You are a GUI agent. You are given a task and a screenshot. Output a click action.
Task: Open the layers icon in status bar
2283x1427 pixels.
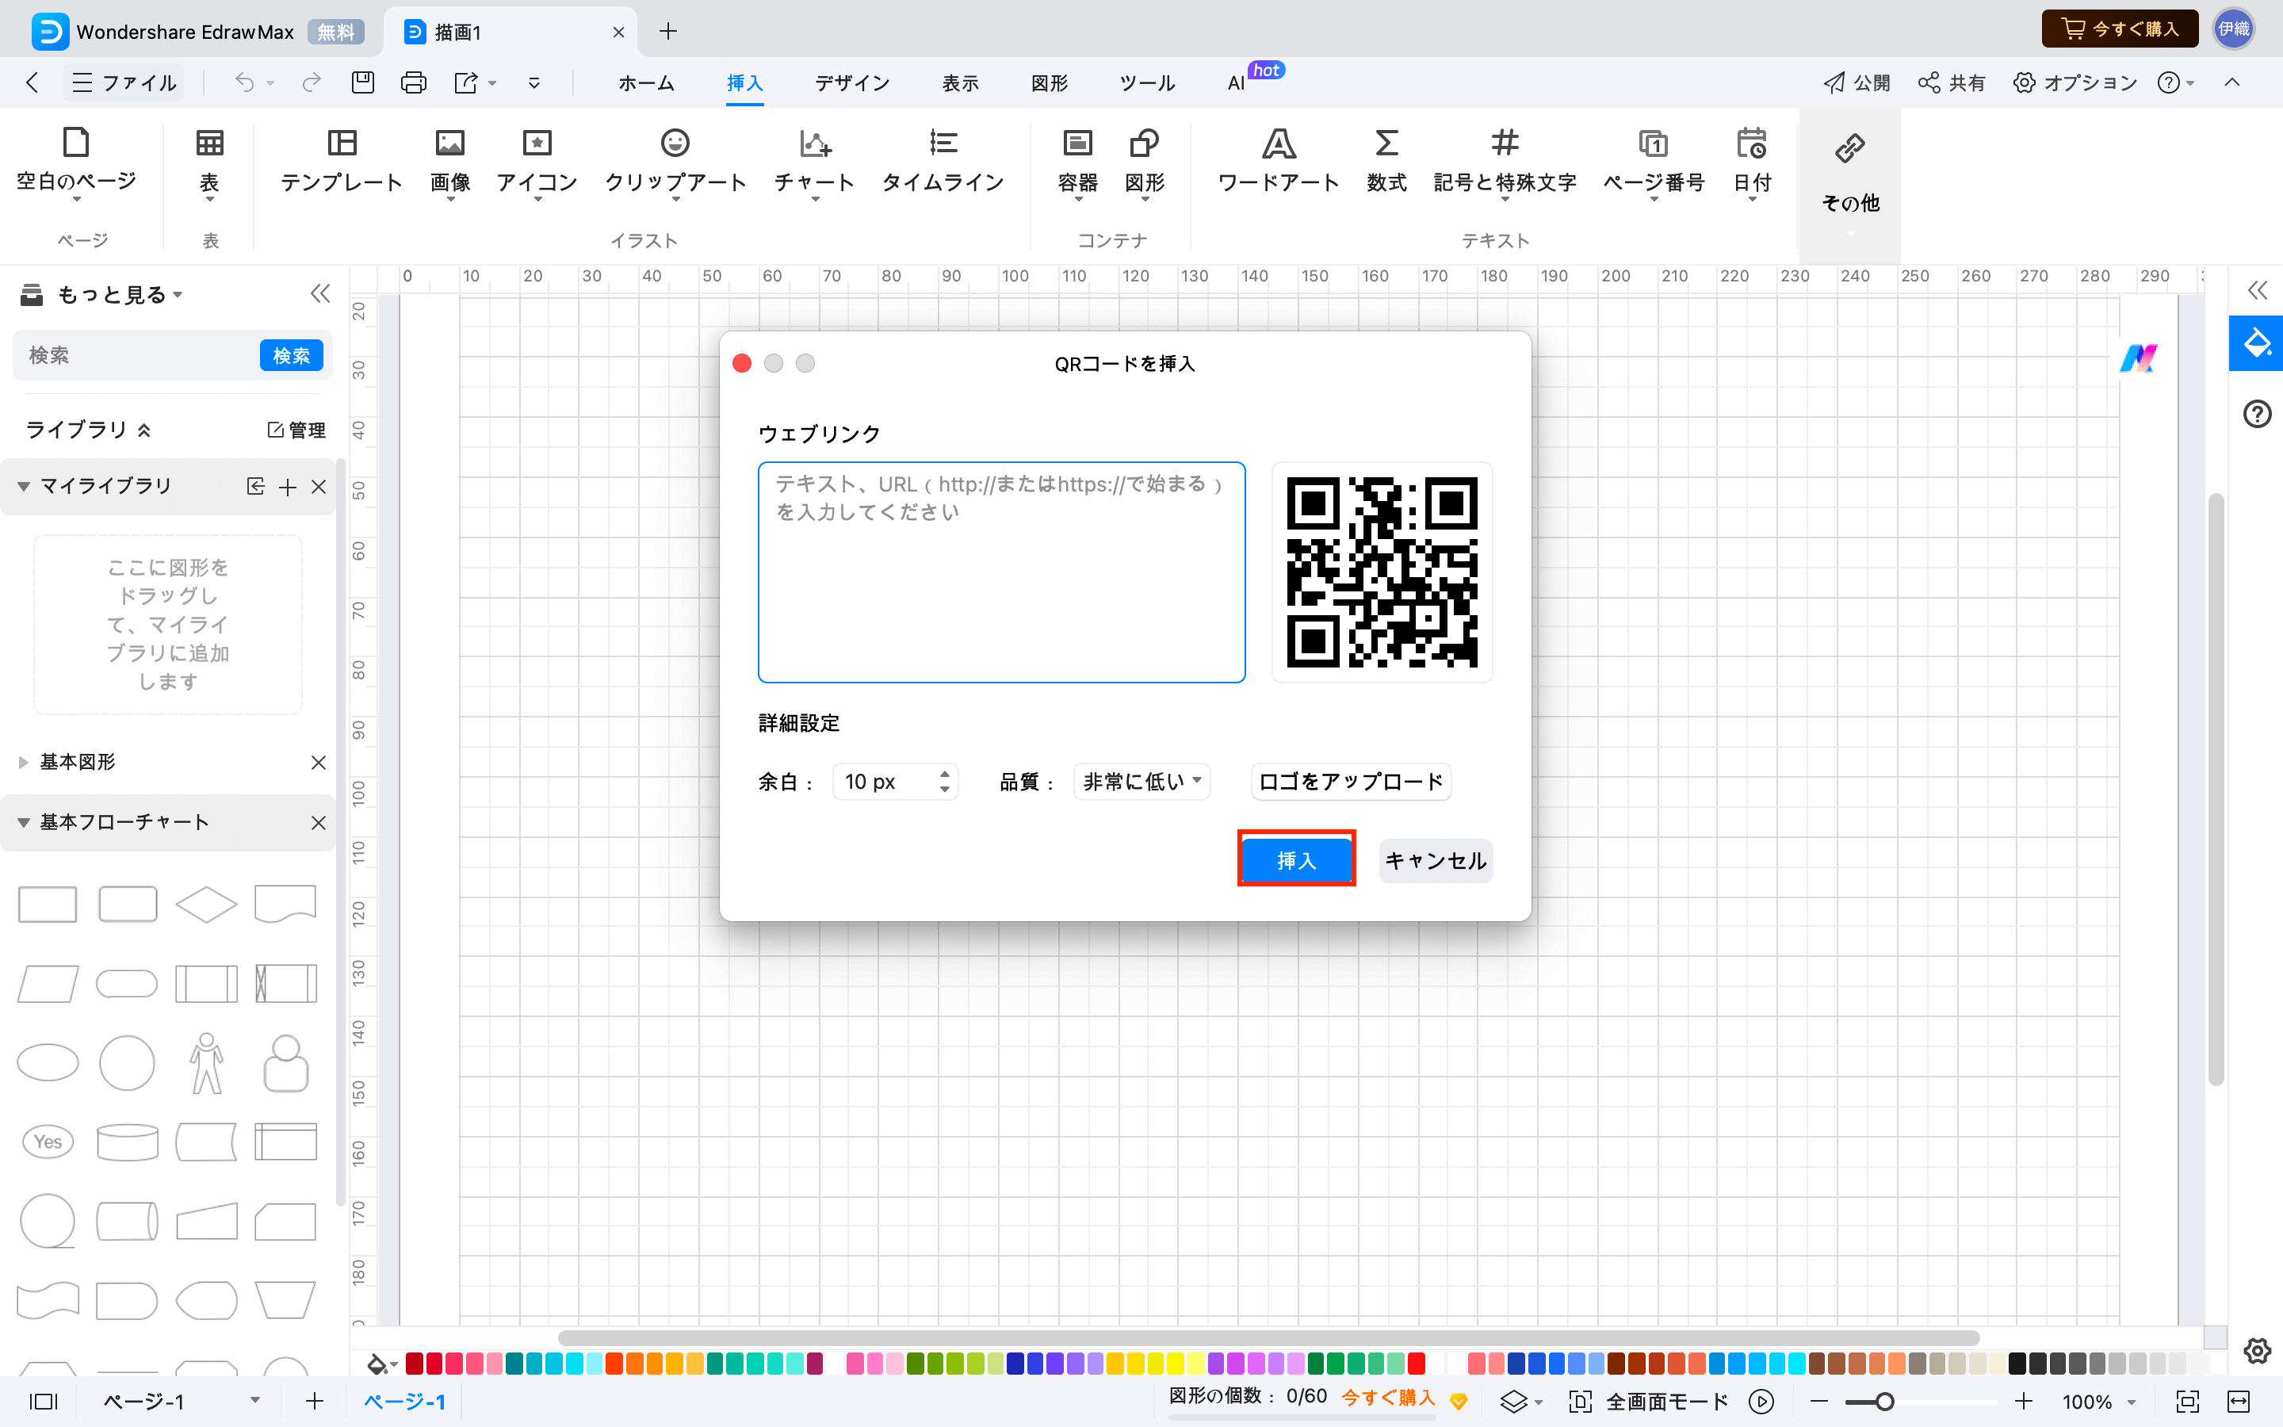1513,1402
